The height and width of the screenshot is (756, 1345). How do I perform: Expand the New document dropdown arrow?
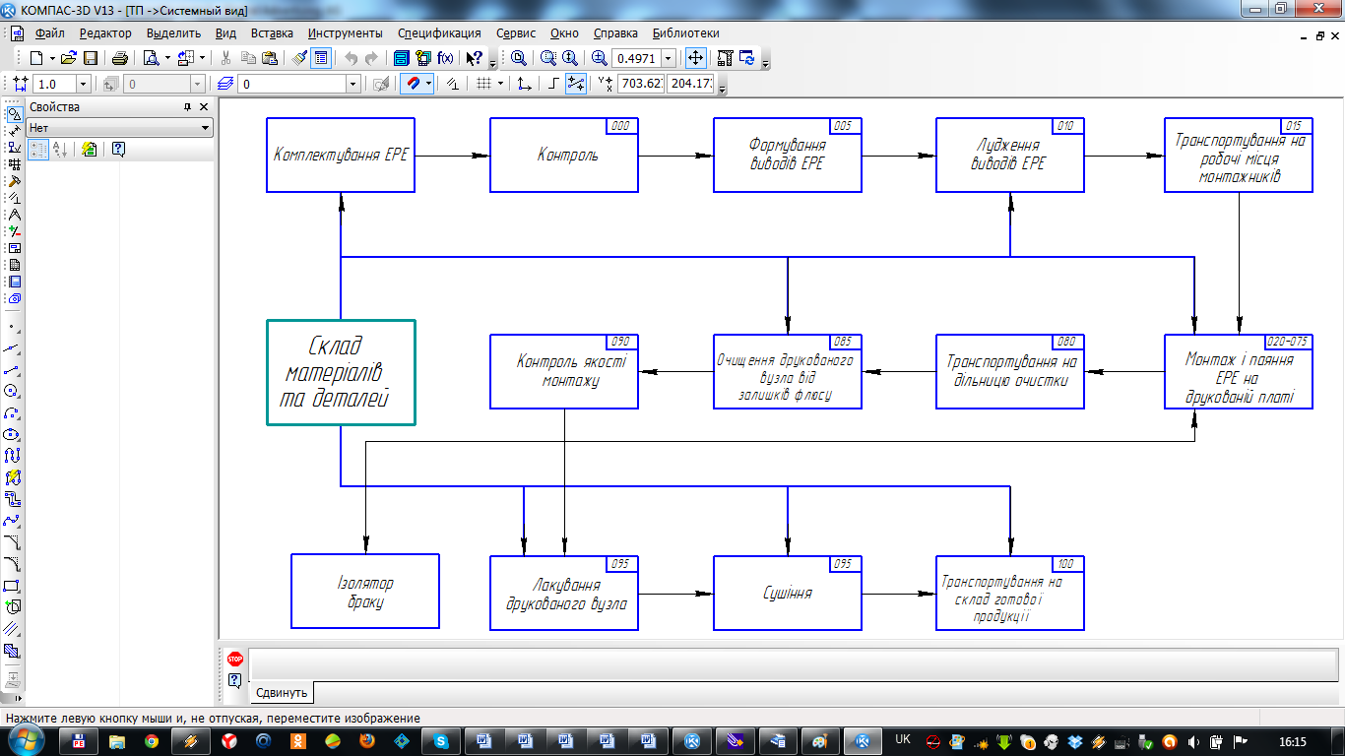point(51,58)
